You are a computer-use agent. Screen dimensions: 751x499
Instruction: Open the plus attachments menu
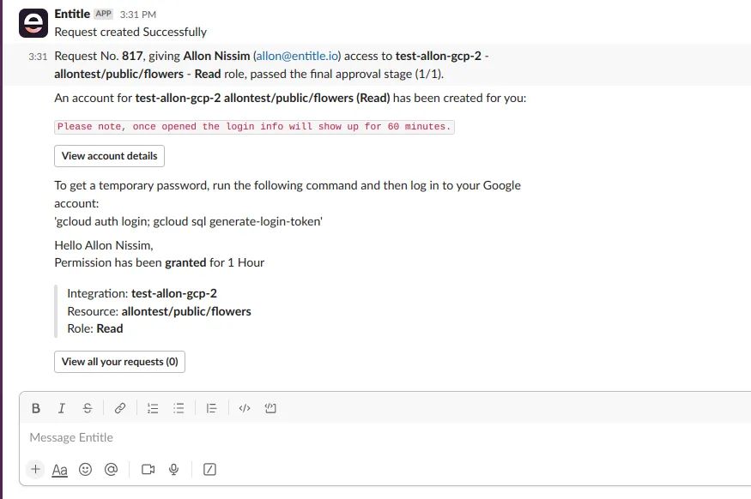pos(35,469)
